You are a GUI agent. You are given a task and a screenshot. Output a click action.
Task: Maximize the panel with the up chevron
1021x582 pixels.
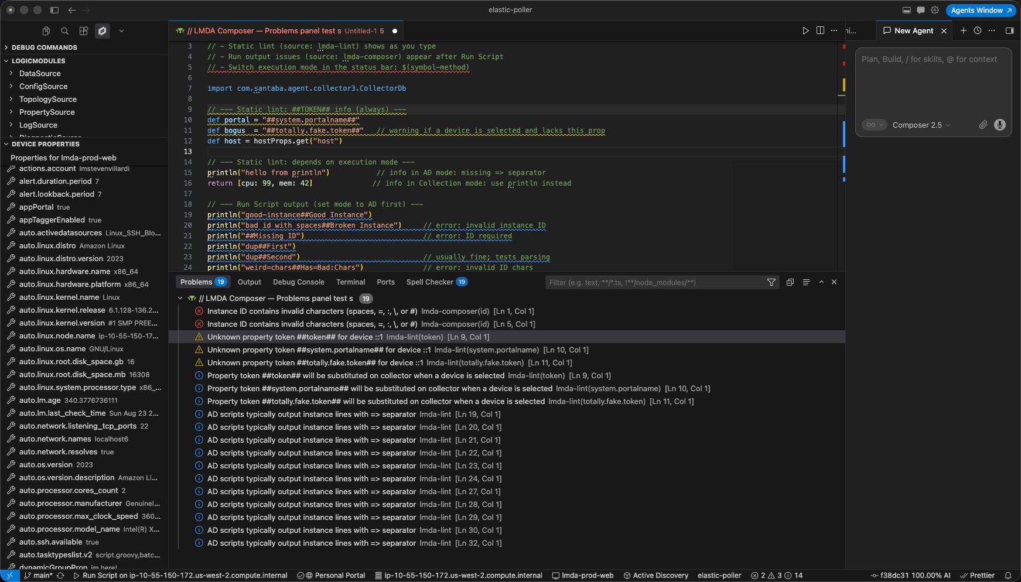821,282
